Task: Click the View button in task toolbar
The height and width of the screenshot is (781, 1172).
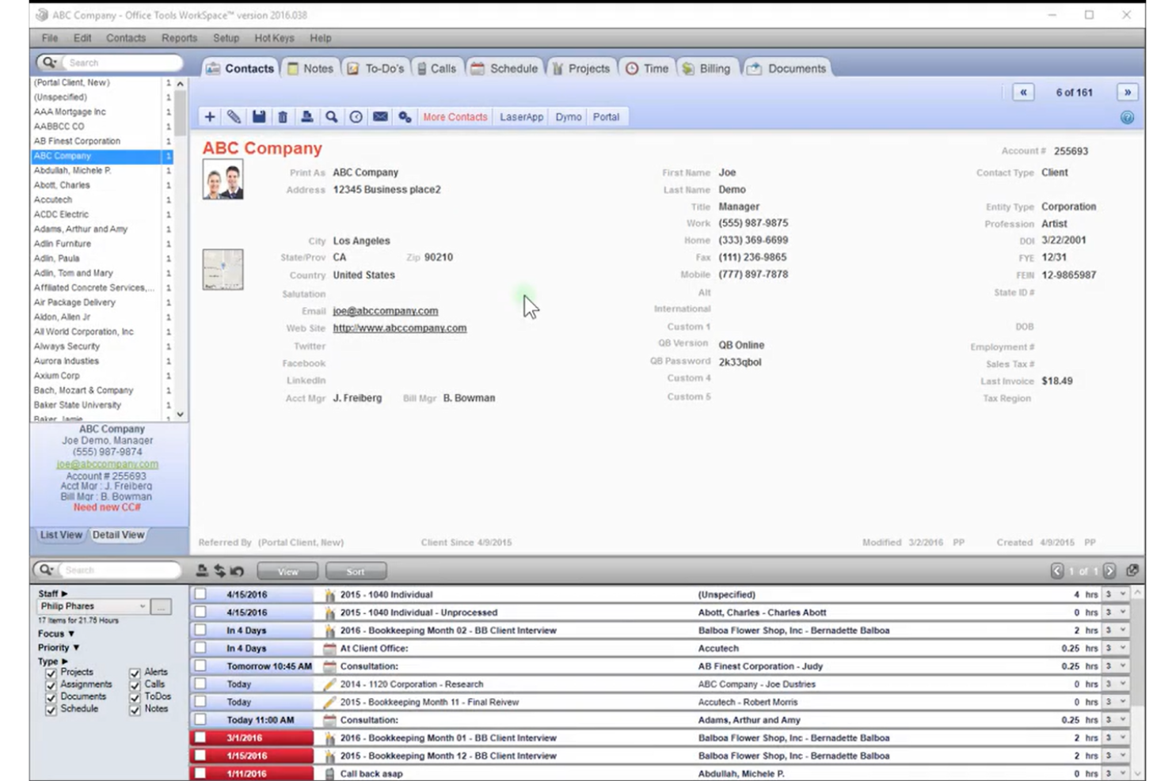Action: (288, 571)
